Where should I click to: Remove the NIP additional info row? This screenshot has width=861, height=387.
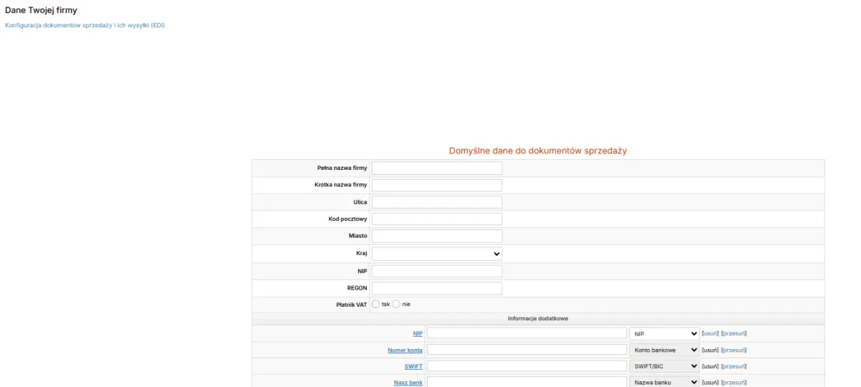tap(710, 333)
